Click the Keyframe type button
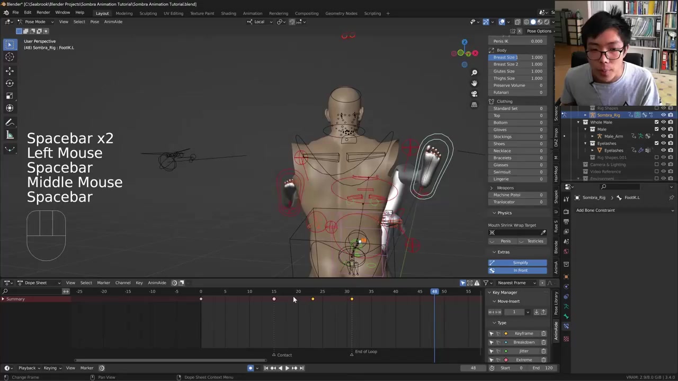 click(523, 333)
